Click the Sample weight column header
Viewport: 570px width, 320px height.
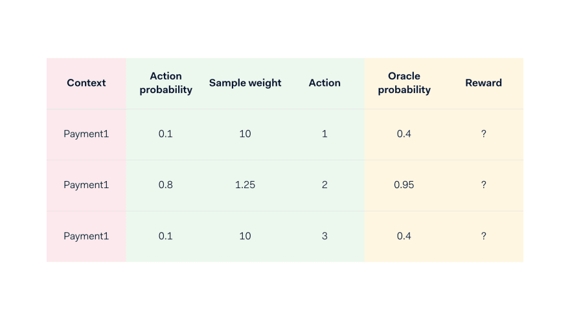pos(245,83)
